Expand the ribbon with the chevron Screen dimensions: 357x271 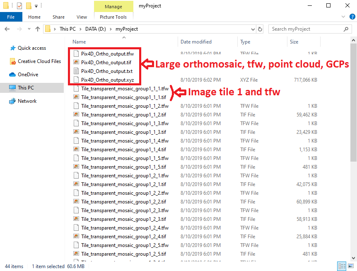pos(343,17)
